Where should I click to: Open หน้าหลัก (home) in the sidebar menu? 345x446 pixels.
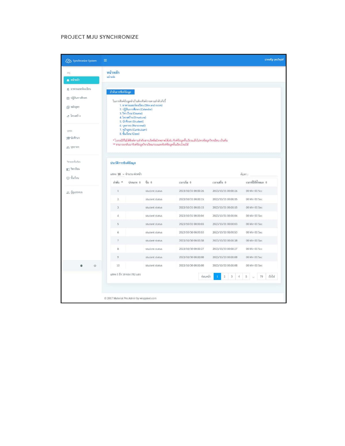[81, 80]
